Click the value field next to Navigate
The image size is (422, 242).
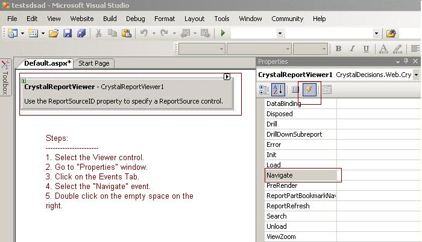379,175
